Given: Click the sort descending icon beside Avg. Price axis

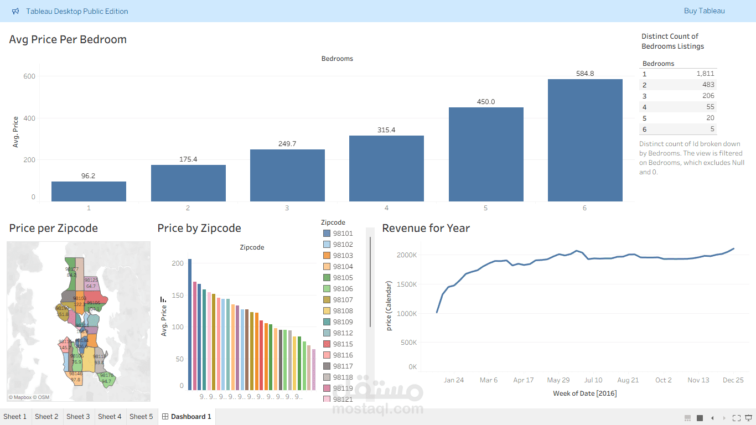Looking at the screenshot, I should coord(163,299).
